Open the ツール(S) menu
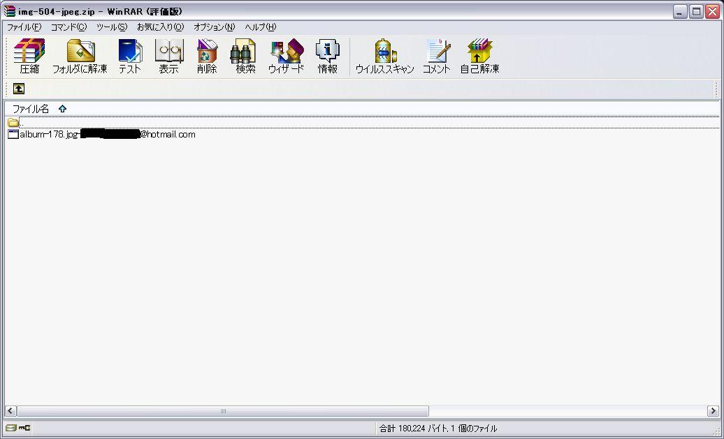 (112, 27)
